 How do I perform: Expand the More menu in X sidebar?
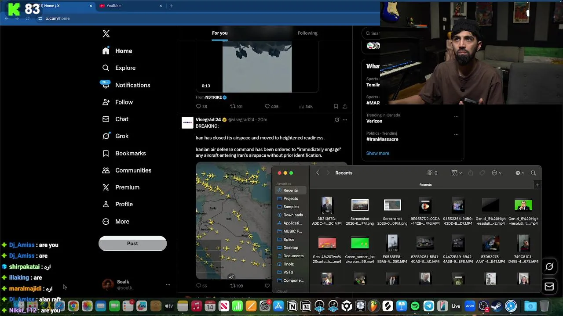click(x=116, y=222)
